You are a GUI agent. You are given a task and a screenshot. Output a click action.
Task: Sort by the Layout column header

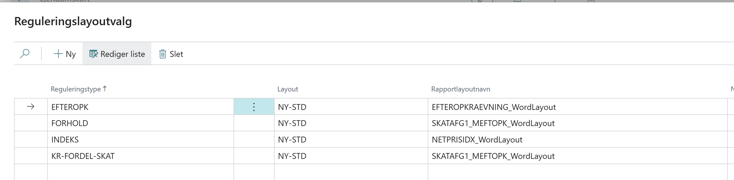pos(287,89)
